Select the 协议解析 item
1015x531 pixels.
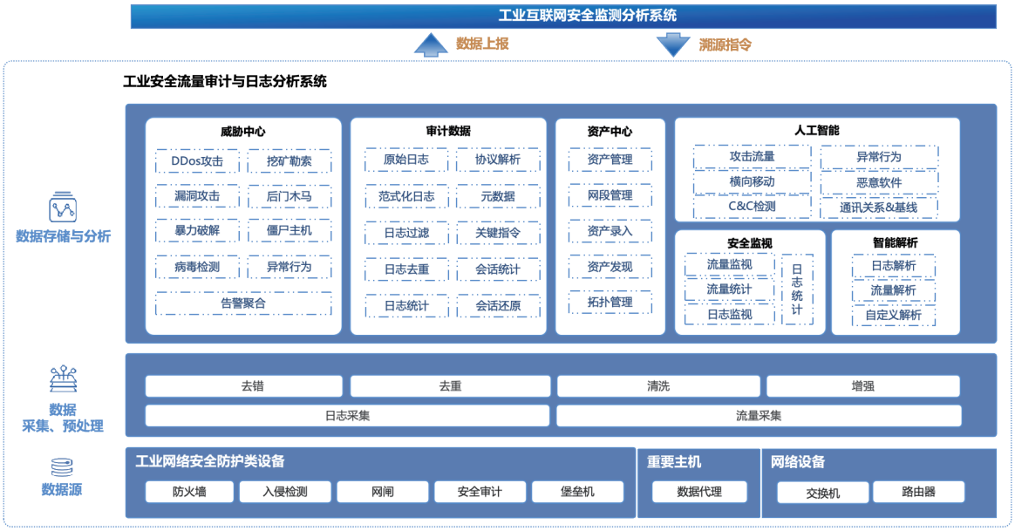498,160
